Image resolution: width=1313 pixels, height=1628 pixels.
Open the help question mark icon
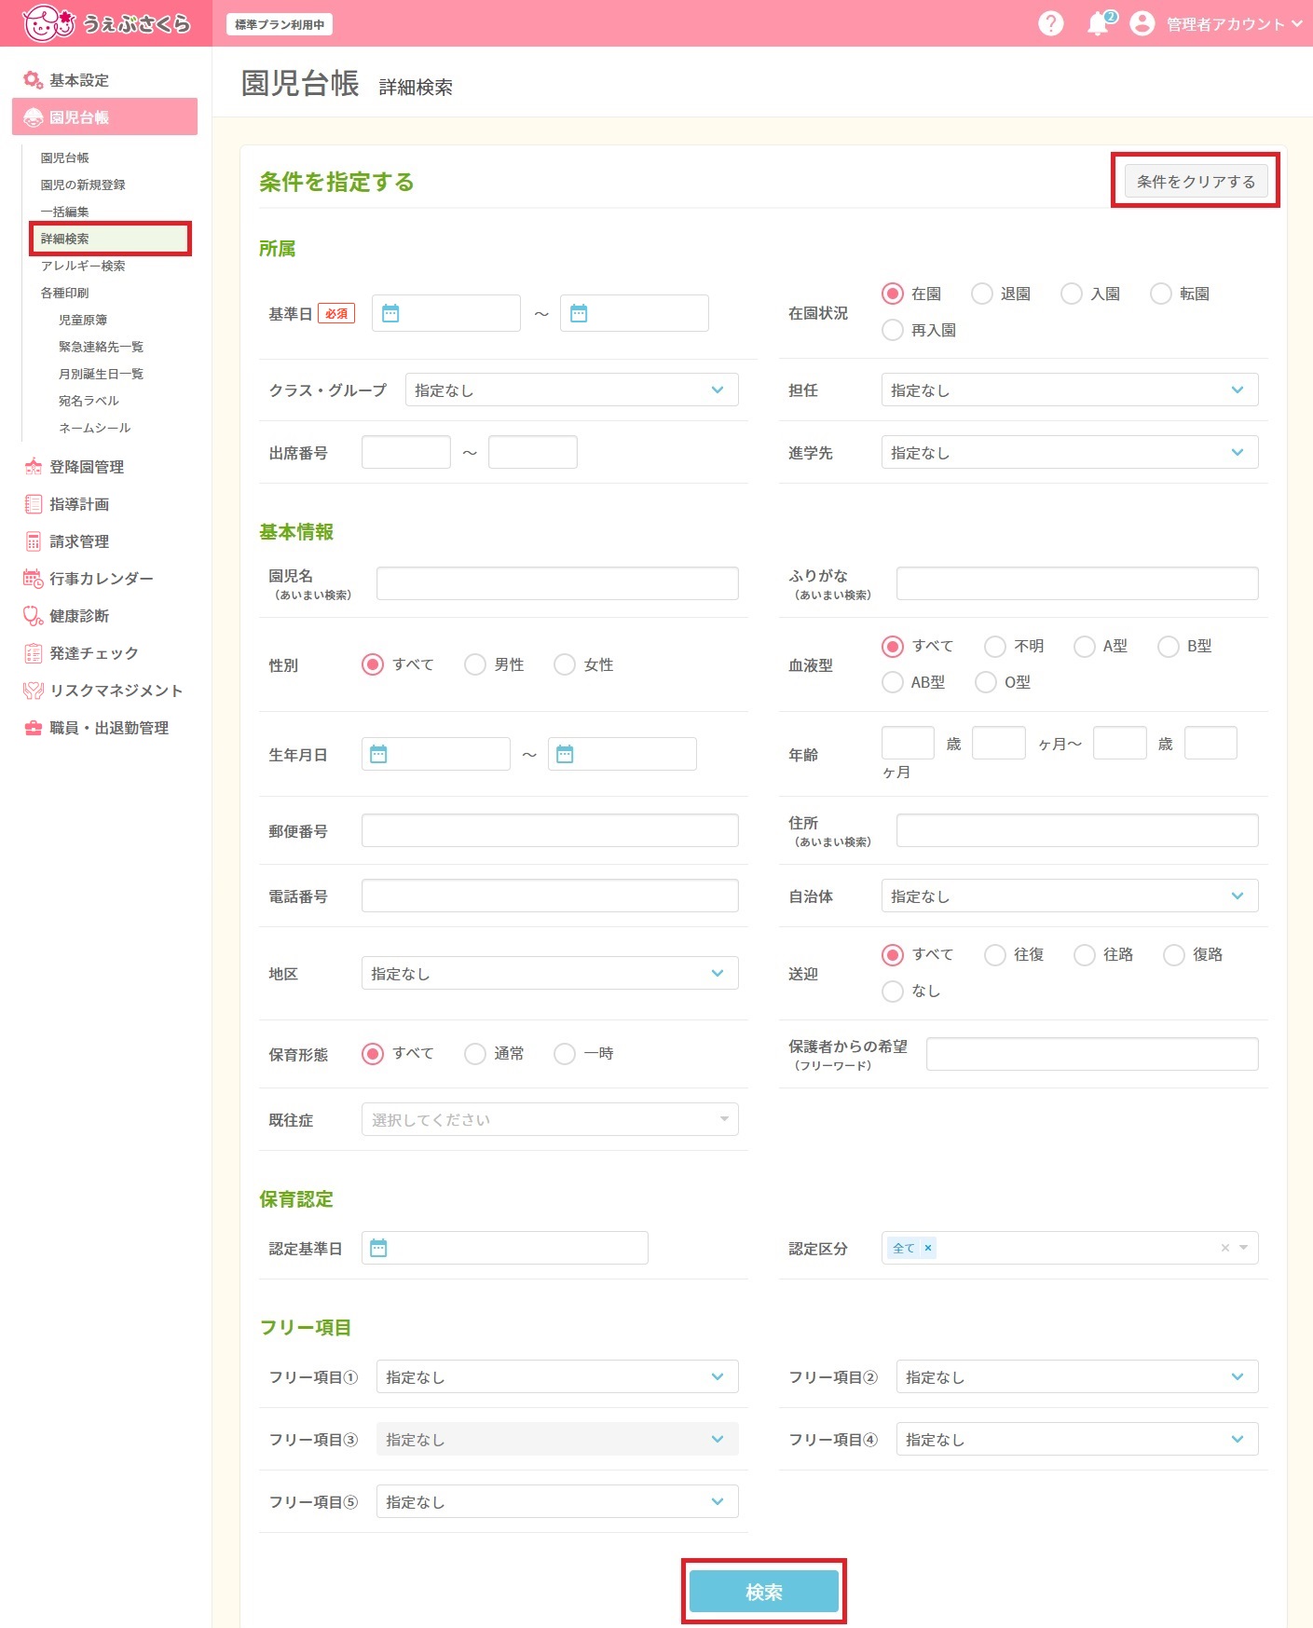point(1050,23)
